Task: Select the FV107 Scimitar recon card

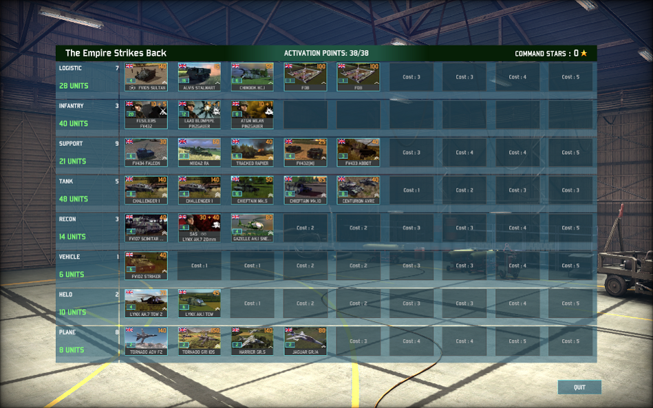Action: [x=146, y=228]
